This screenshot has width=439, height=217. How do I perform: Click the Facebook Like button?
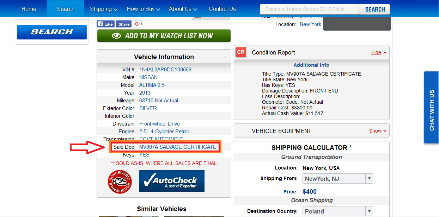pos(105,24)
